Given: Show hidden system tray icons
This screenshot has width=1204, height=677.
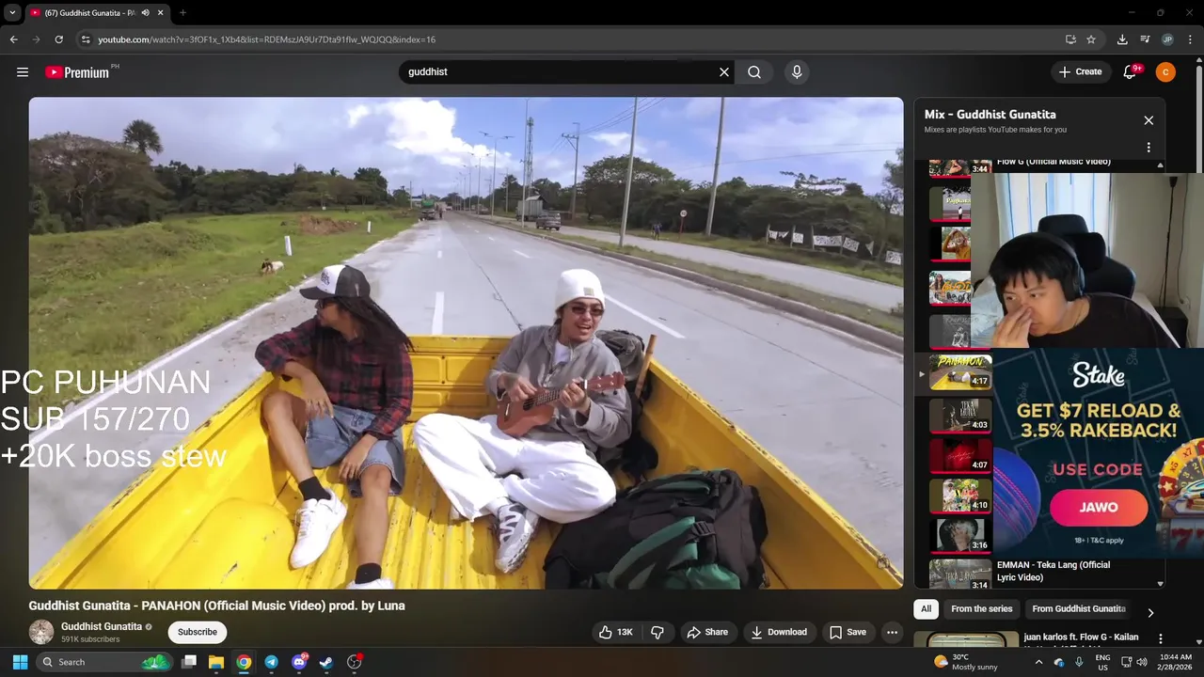Looking at the screenshot, I should 1038,662.
